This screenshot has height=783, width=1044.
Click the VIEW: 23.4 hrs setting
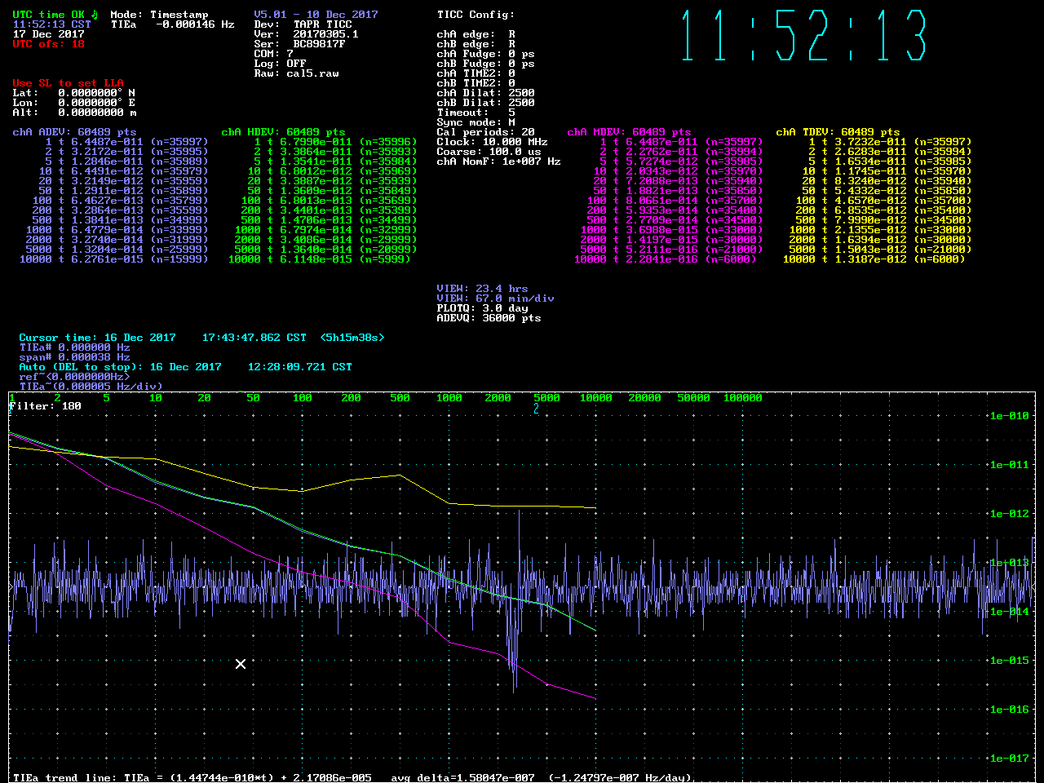(482, 289)
